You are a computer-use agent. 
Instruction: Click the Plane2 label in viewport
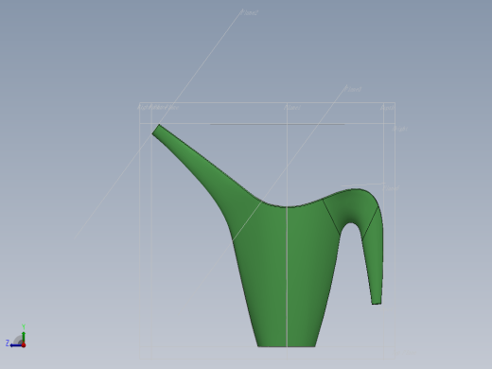[249, 12]
